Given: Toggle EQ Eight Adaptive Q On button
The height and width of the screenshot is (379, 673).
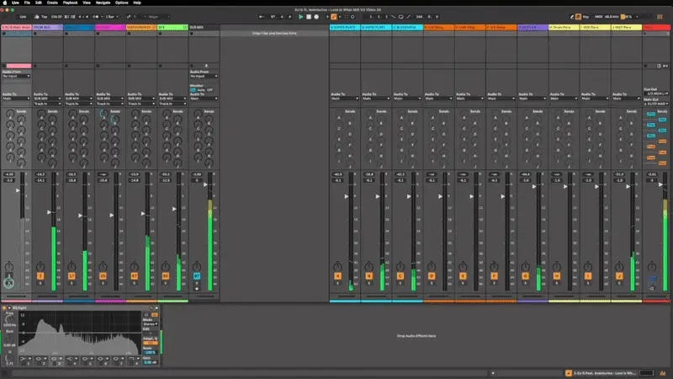Looking at the screenshot, I should [x=151, y=343].
